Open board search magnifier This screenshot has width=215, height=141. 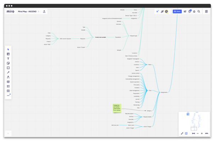click(x=199, y=11)
